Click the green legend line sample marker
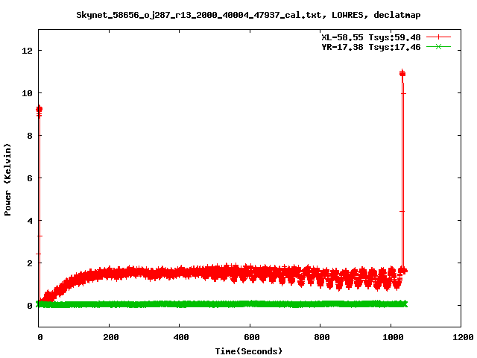The image size is (477, 358). point(438,46)
